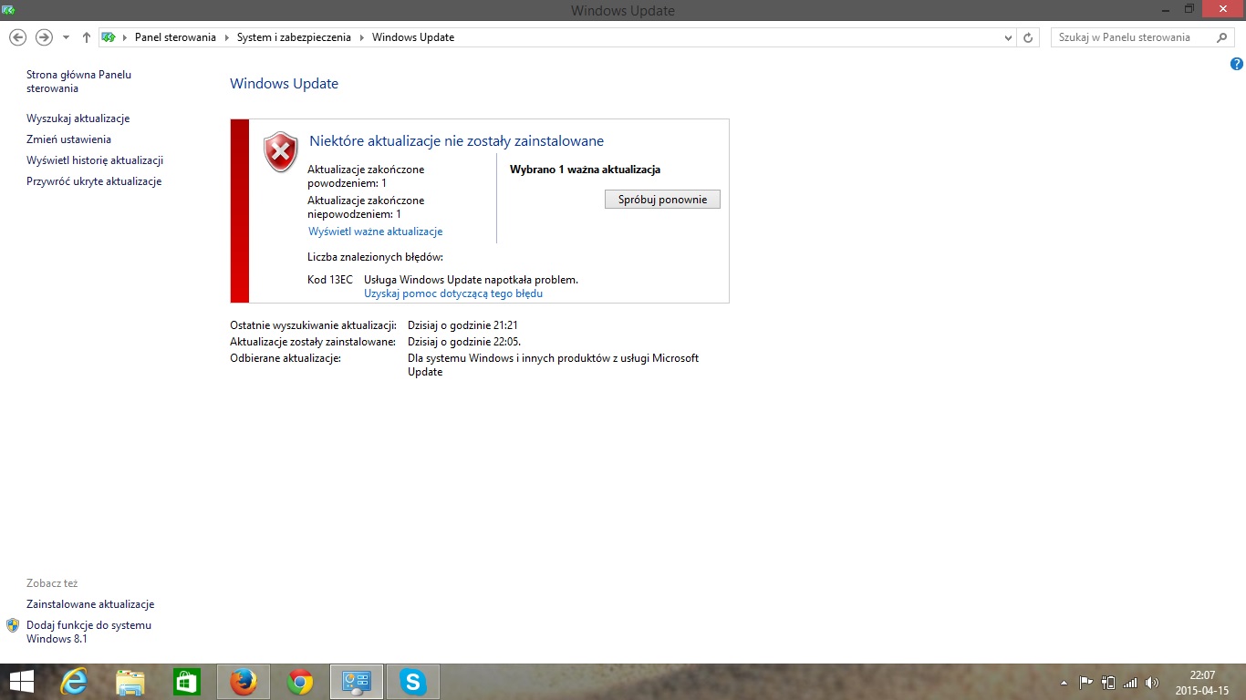Click the volume speaker icon
Screen dimensions: 1246x700
[x=1152, y=682]
